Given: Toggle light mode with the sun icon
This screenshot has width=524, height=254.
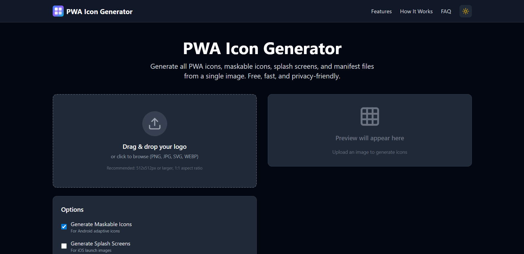Looking at the screenshot, I should (465, 11).
